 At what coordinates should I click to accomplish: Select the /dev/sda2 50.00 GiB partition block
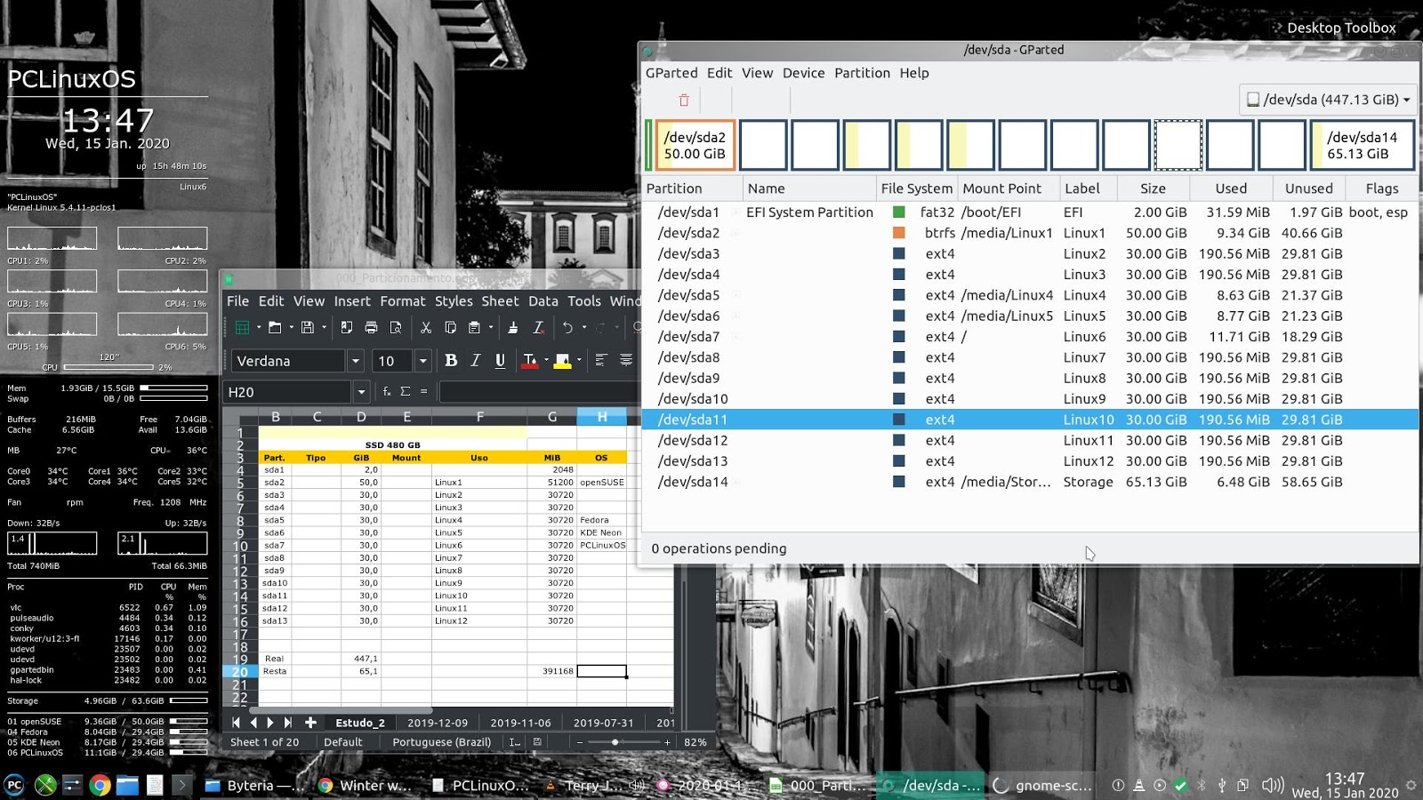695,145
